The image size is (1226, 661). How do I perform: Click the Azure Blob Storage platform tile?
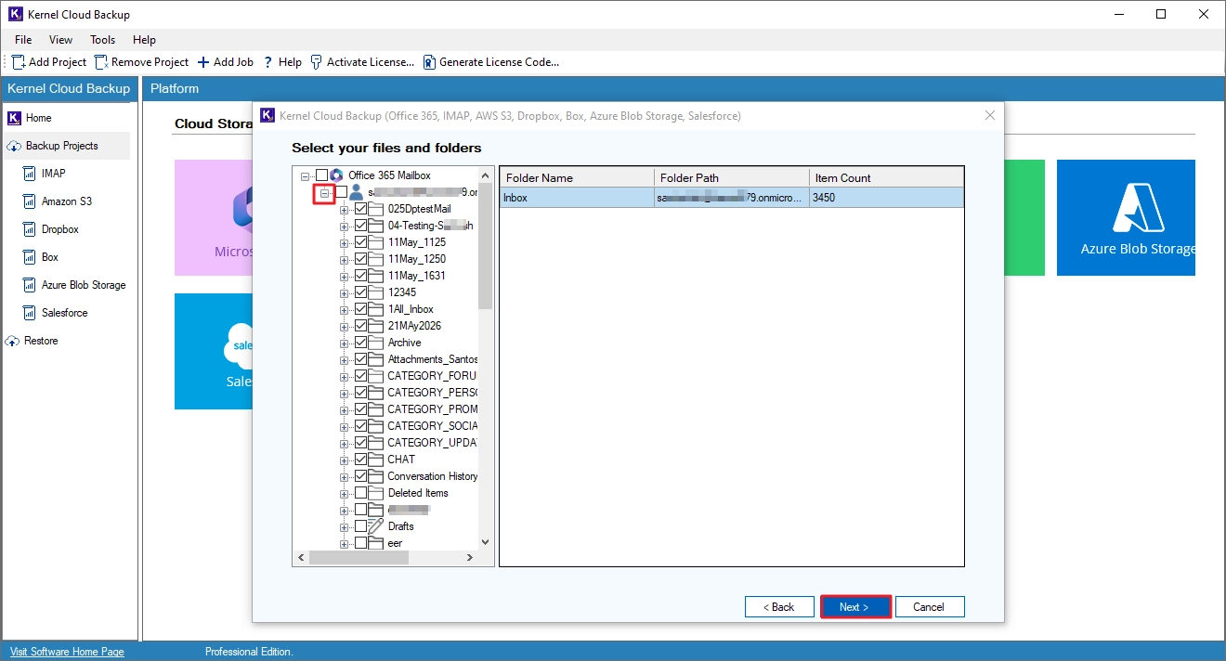coord(1126,217)
